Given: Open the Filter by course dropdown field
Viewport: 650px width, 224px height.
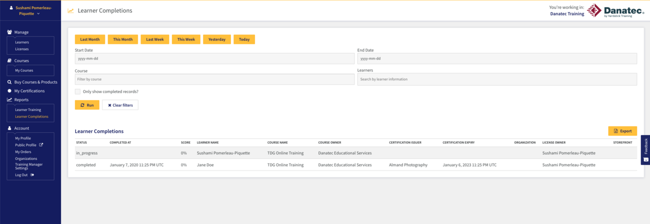Looking at the screenshot, I should (x=214, y=79).
